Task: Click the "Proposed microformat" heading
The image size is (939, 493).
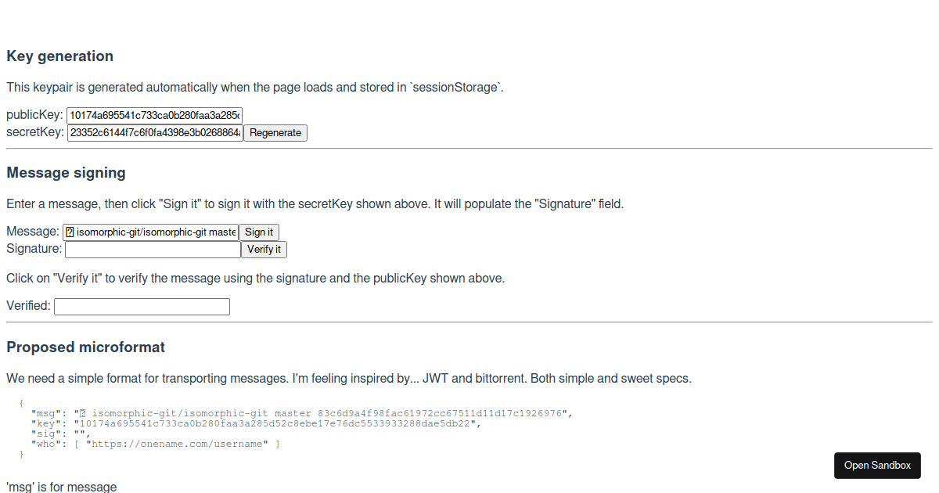Action: [86, 347]
